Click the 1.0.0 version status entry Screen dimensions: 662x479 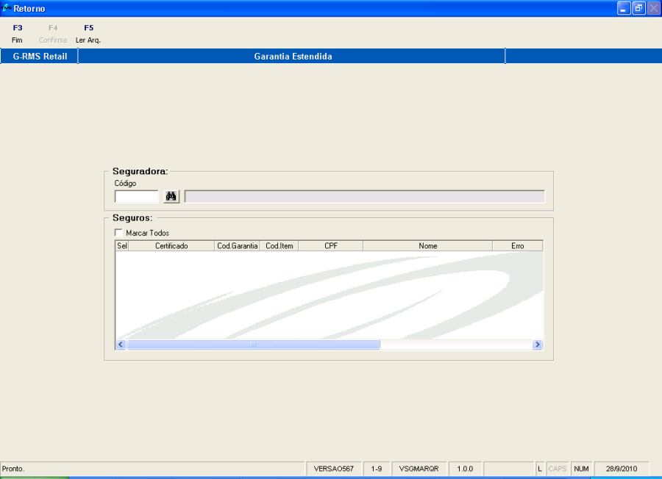[x=465, y=469]
